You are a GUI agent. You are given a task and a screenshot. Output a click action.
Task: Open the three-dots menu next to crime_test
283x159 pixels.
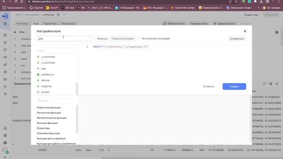tap(64, 15)
